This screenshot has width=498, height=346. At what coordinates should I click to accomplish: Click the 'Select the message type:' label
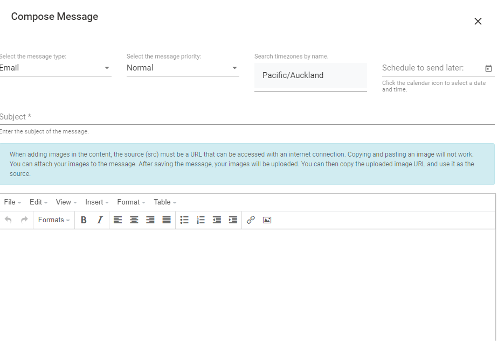[x=33, y=57]
